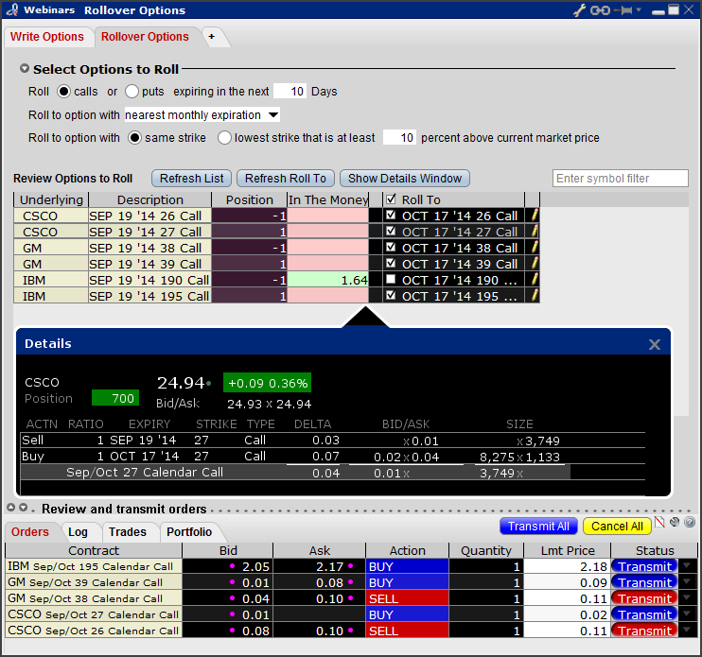Click the In The Money column header
The width and height of the screenshot is (702, 657).
(328, 199)
